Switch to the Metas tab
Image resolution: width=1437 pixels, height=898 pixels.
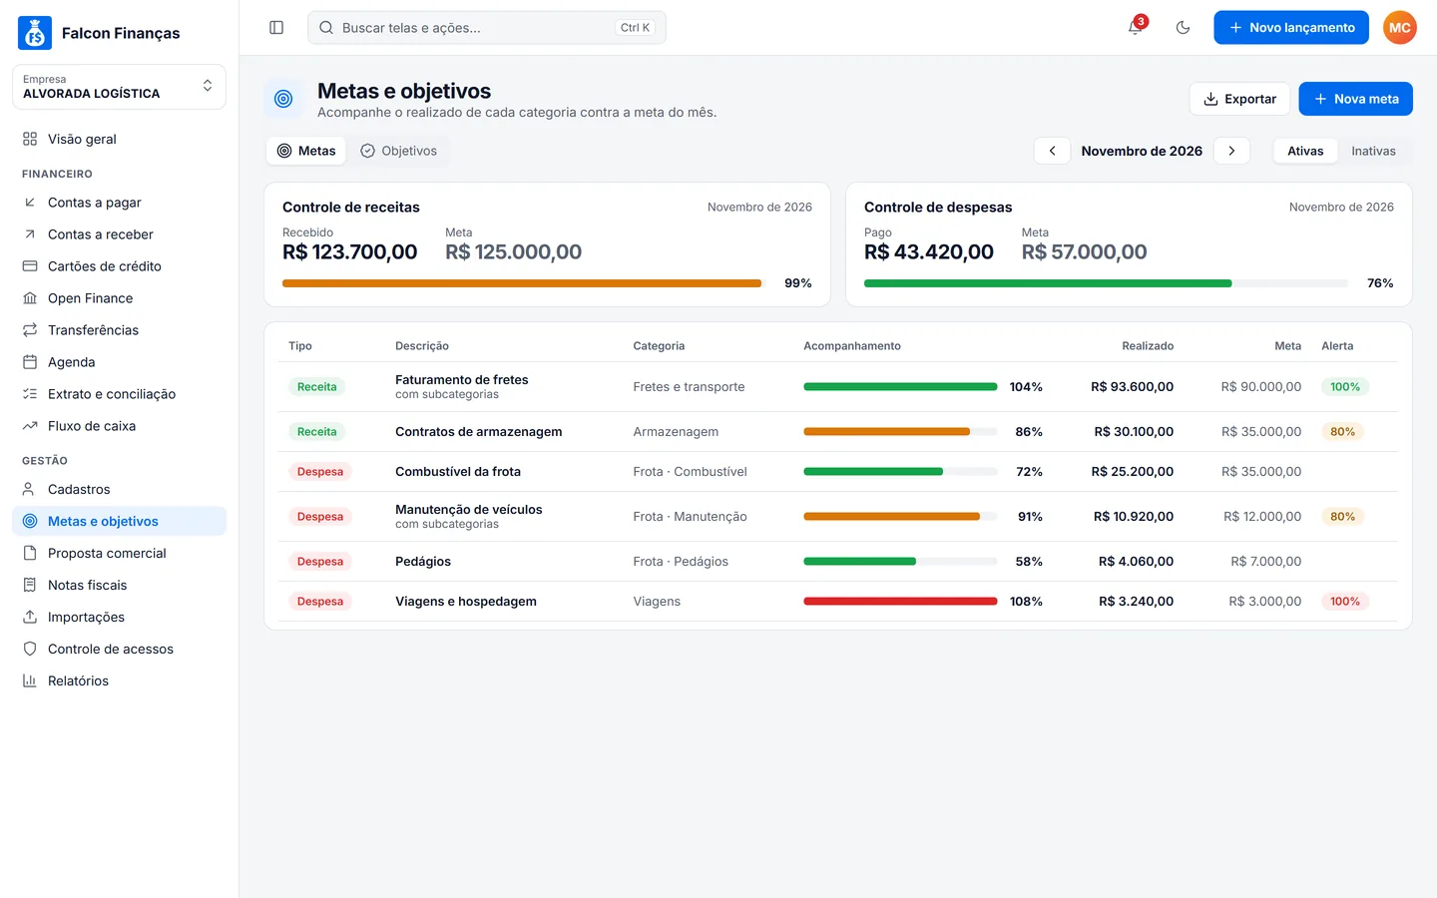point(306,151)
